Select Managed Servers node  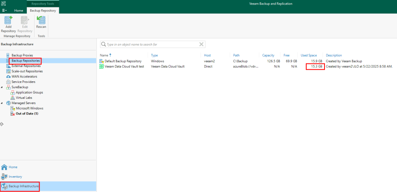(24, 103)
